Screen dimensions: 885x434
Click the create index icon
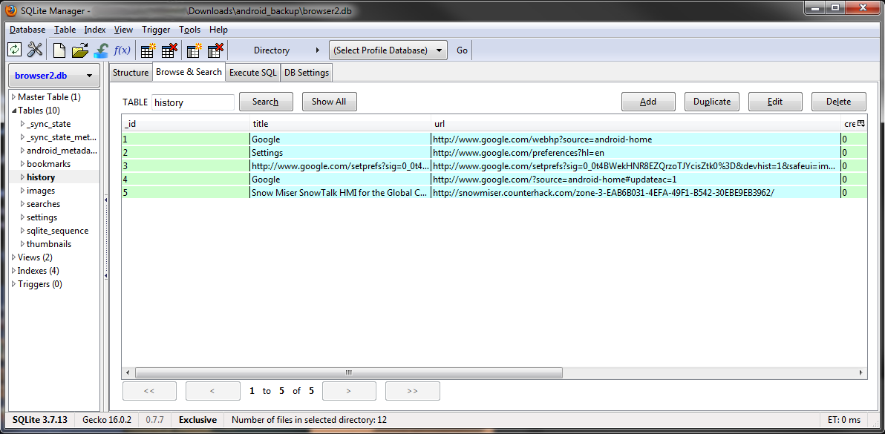point(195,50)
